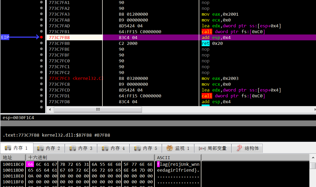This screenshot has width=316, height=187.
Task: Select the 'mov eax,0x2003' instruction
Action: (220, 79)
